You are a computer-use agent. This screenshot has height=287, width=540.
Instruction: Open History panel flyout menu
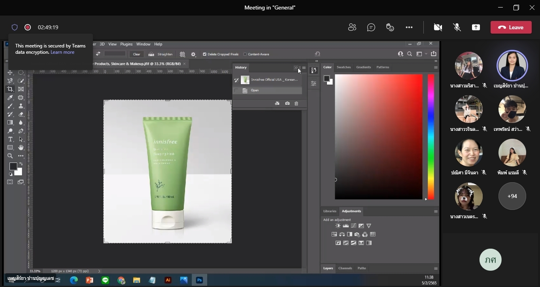pos(304,68)
